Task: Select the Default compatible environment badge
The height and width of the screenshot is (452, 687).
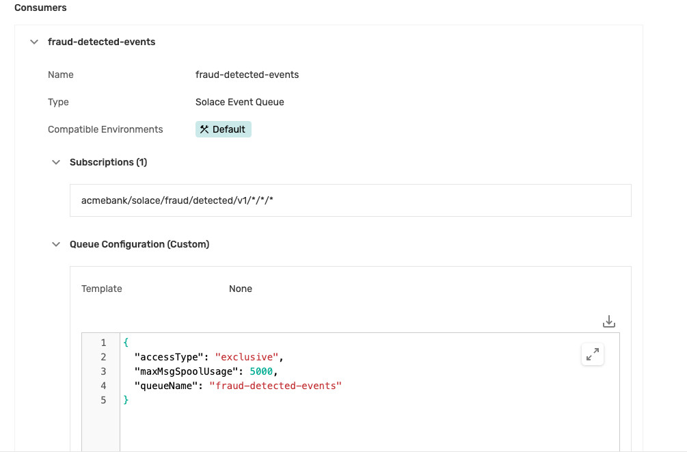Action: point(223,129)
